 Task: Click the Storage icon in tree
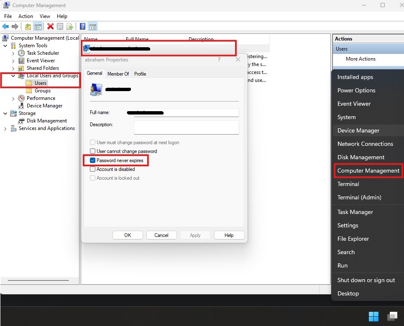point(13,113)
